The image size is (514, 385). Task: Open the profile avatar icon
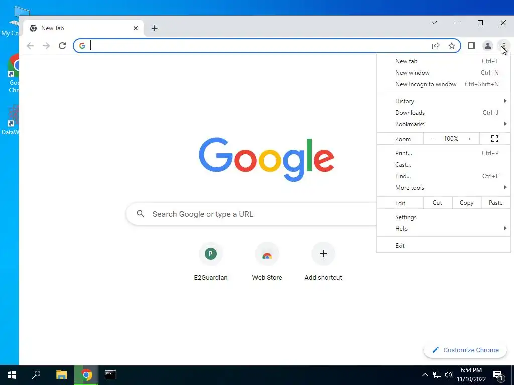(488, 46)
